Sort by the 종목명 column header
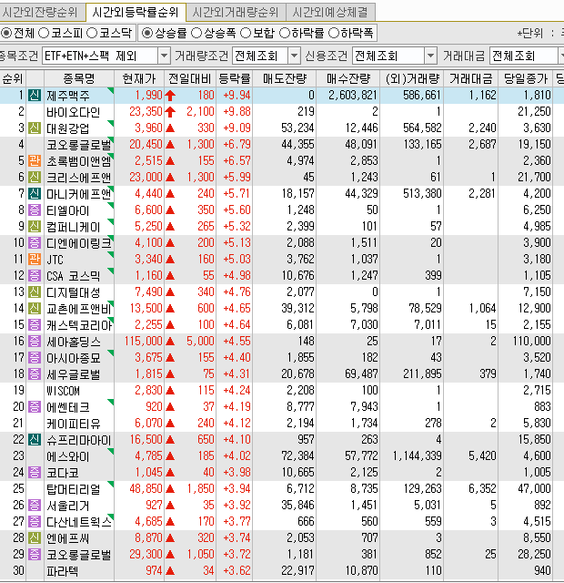This screenshot has width=564, height=583. coord(79,78)
